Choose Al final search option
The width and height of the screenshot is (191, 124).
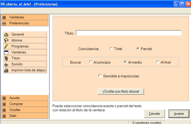pos(158,62)
